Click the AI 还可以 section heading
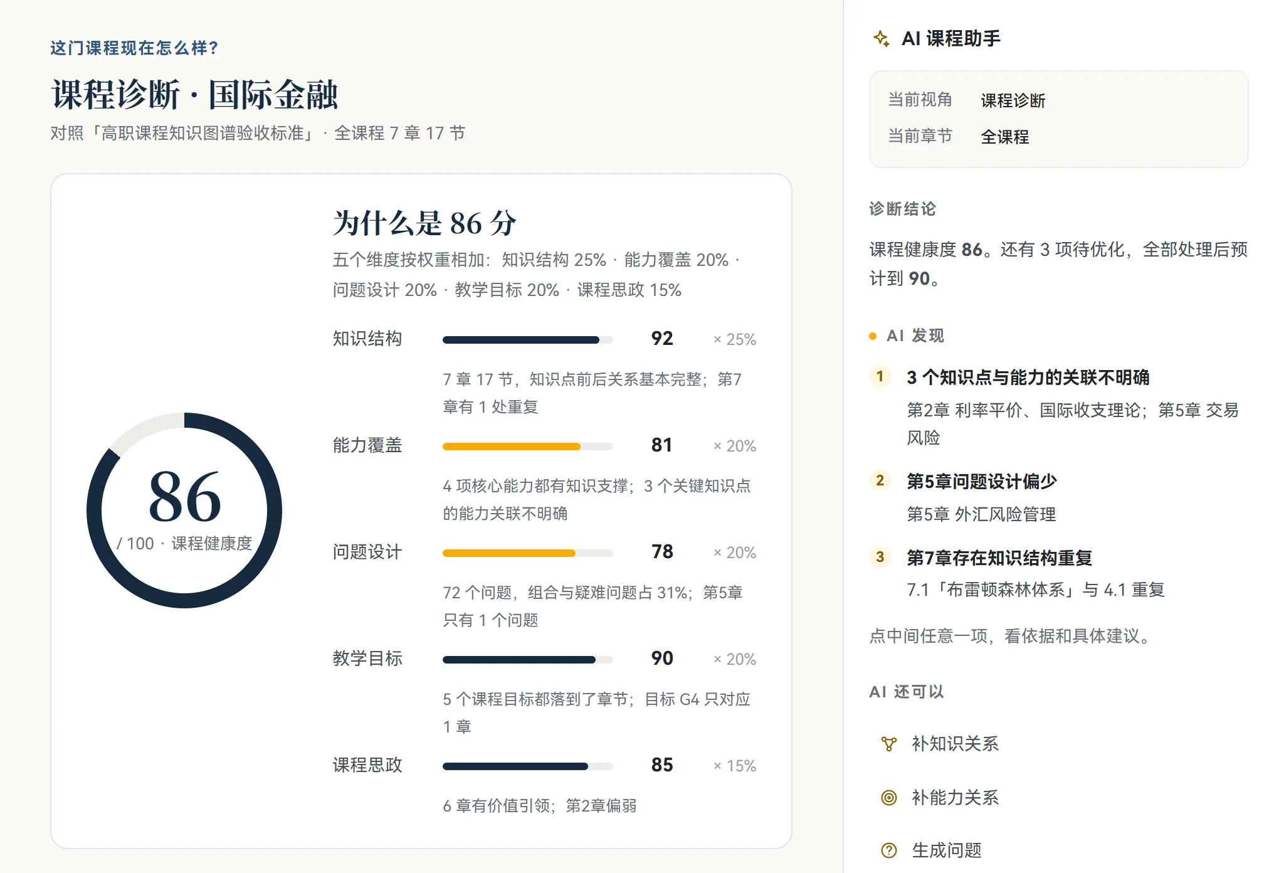Screen dimensions: 1274x873 pyautogui.click(x=907, y=692)
